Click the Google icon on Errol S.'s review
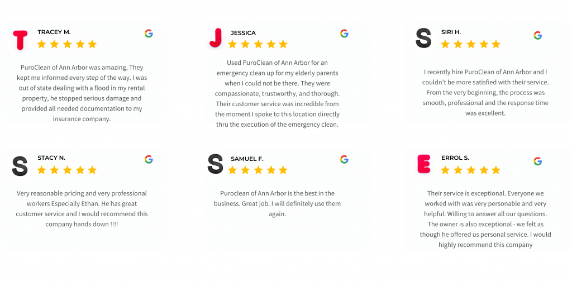Image resolution: width=572 pixels, height=286 pixels. tap(537, 161)
